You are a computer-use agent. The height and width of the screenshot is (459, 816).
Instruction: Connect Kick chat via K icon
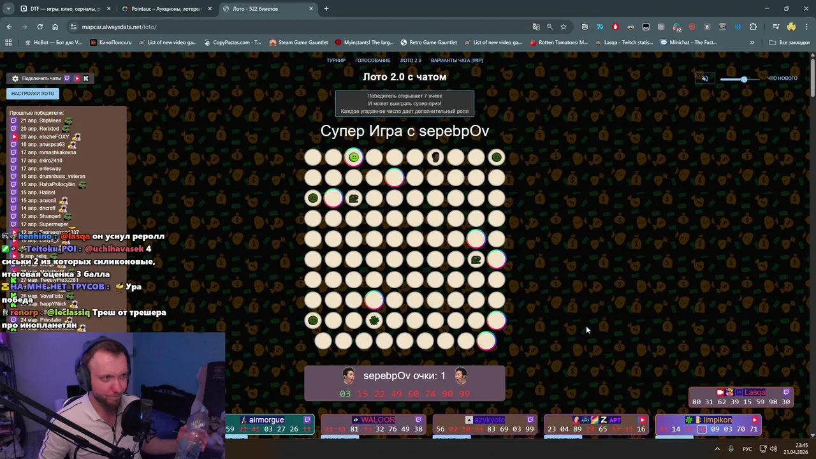86,78
